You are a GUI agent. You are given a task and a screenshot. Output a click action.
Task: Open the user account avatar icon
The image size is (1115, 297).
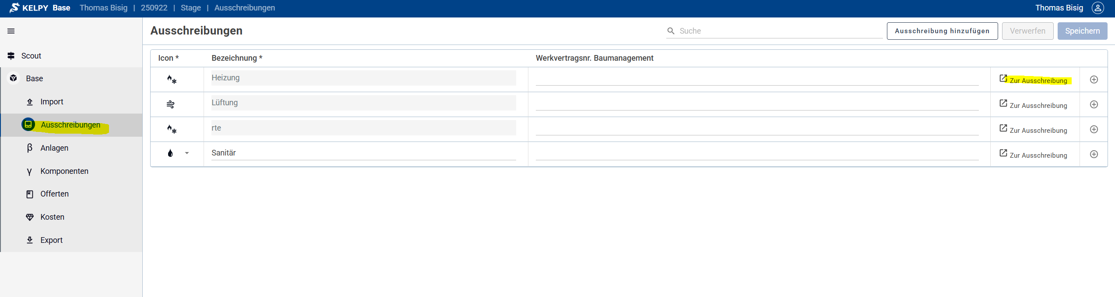tap(1097, 8)
